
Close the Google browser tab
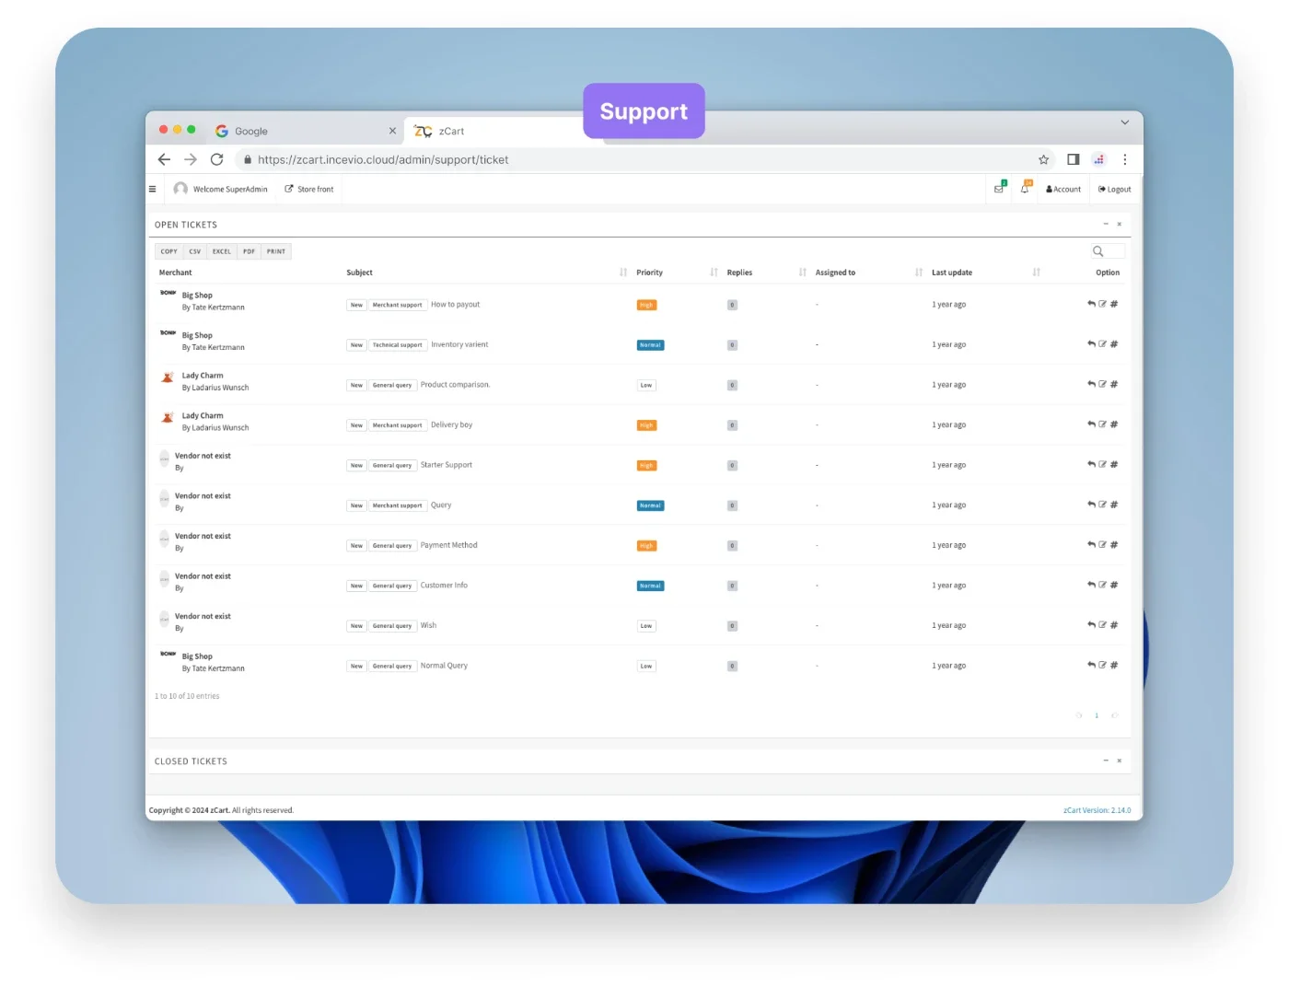pyautogui.click(x=392, y=131)
